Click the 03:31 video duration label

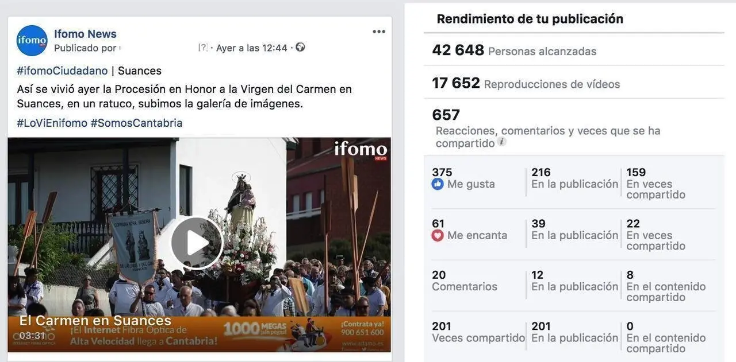(x=32, y=336)
